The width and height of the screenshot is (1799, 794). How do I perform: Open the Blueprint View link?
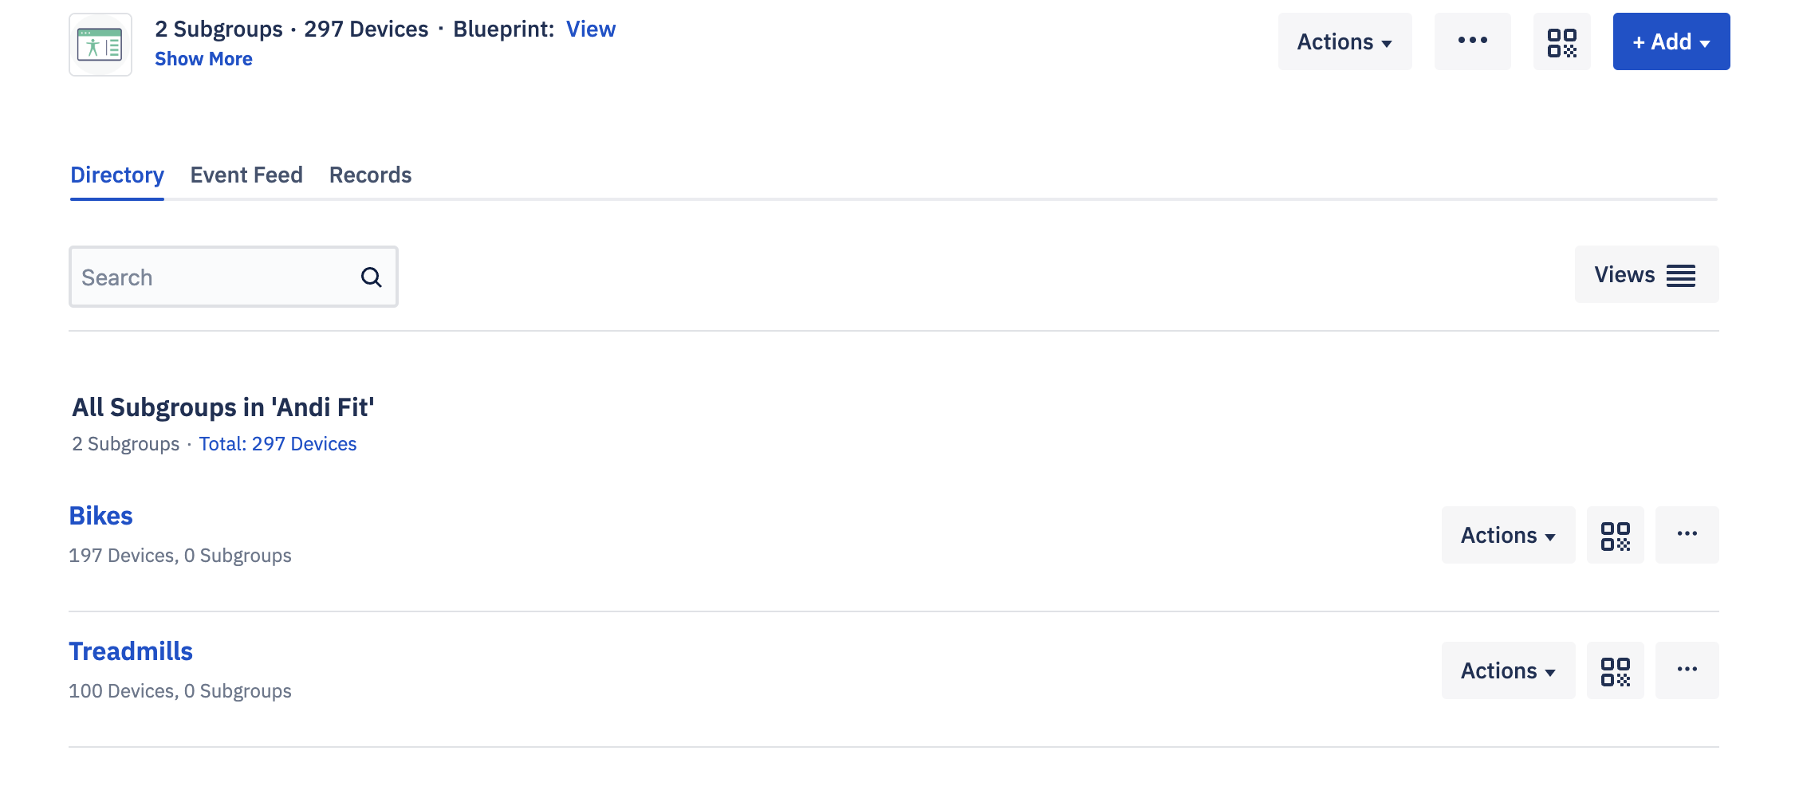591,29
